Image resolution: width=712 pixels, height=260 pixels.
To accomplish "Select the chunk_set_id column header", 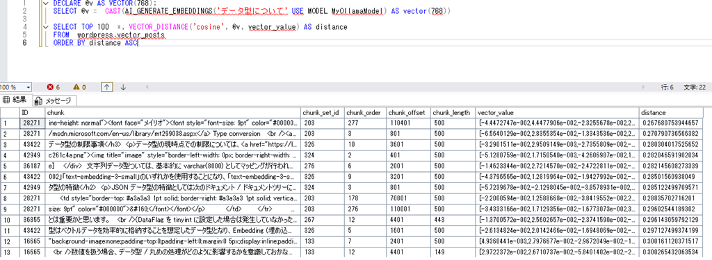I will click(323, 112).
